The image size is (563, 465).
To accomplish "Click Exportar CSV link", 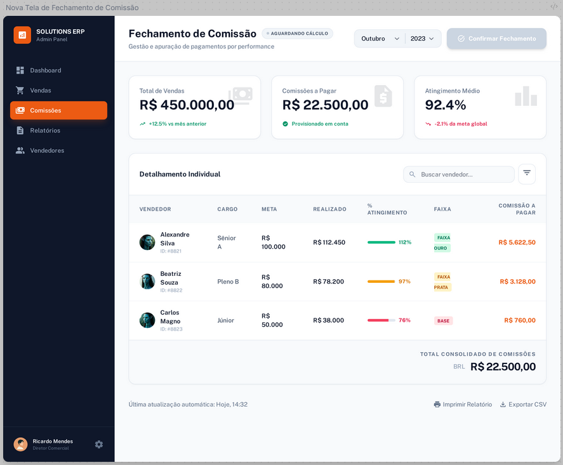I will 523,404.
